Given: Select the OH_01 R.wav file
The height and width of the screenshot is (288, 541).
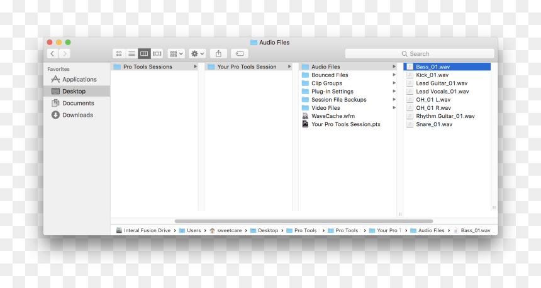Looking at the screenshot, I should pyautogui.click(x=447, y=108).
